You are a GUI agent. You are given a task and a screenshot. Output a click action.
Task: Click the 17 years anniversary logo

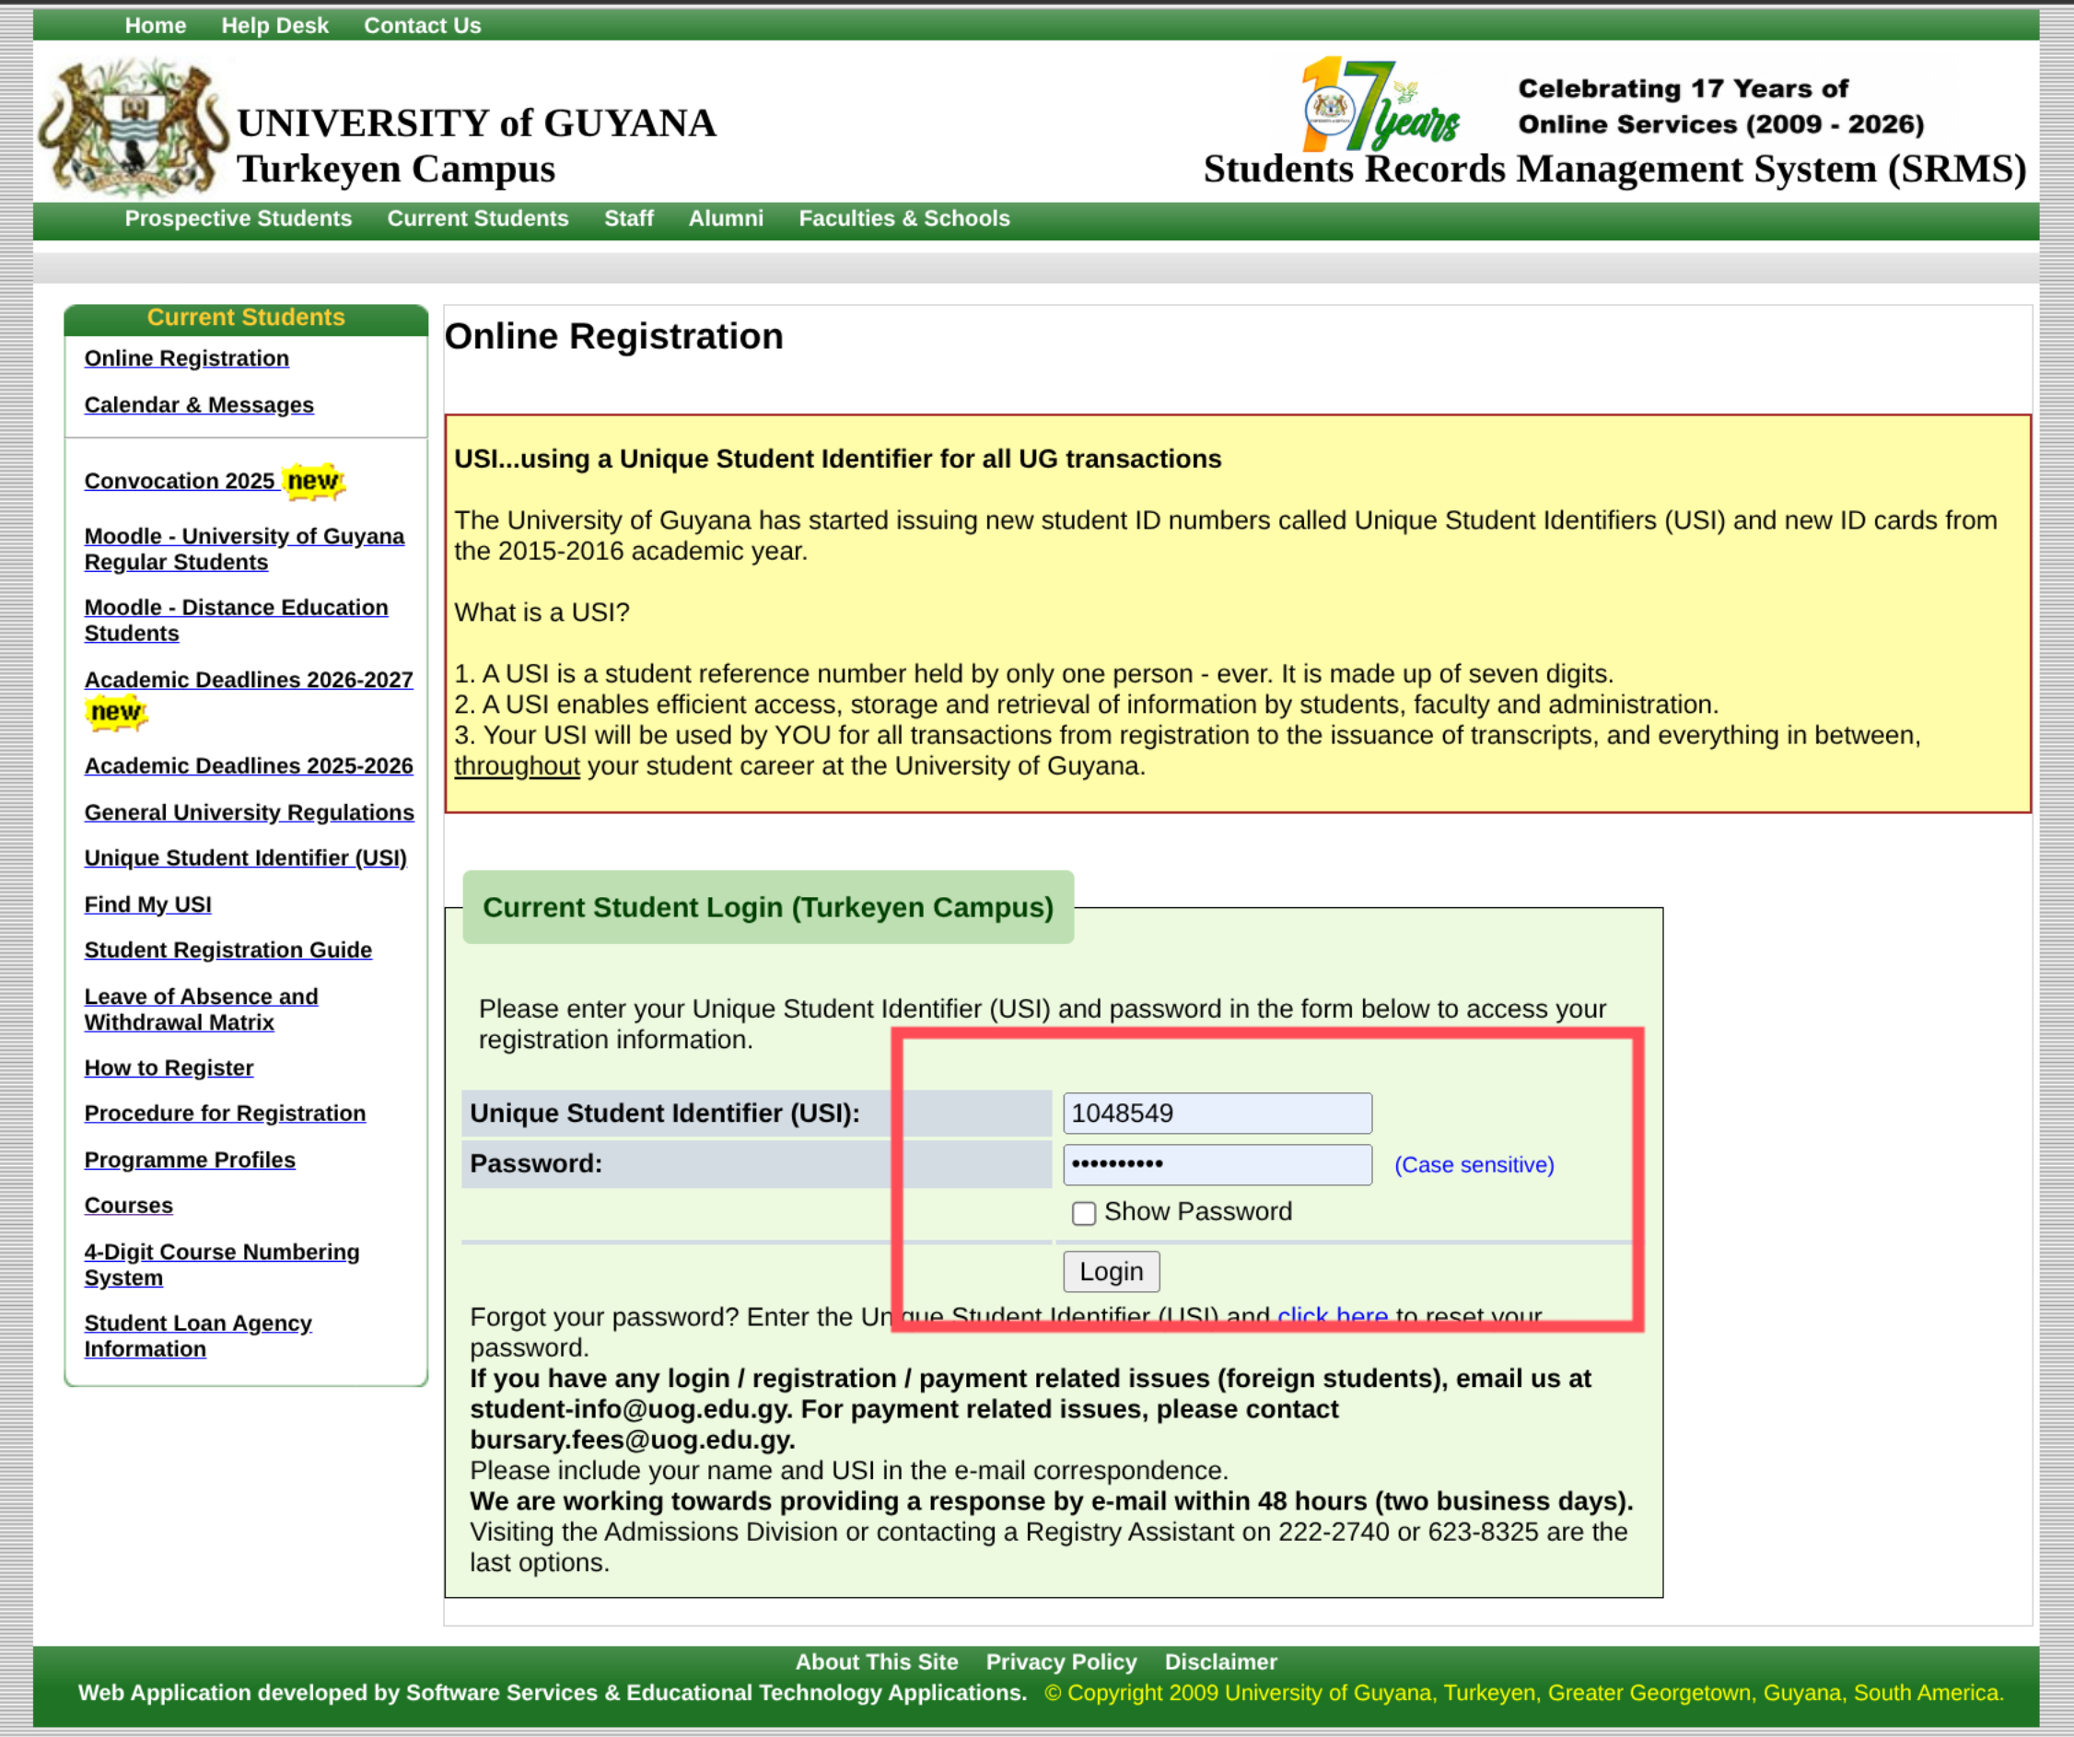pos(1381,104)
